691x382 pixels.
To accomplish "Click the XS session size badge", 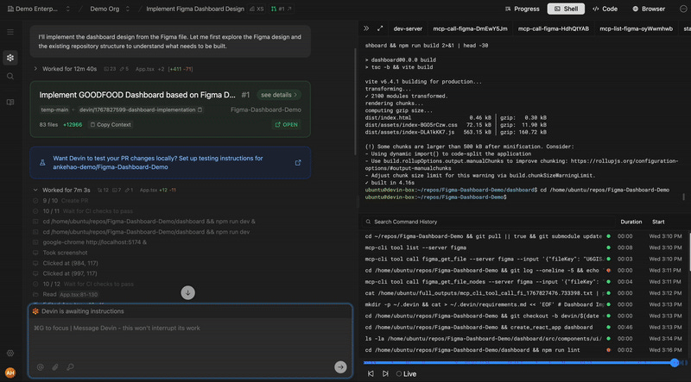I will click(x=257, y=9).
